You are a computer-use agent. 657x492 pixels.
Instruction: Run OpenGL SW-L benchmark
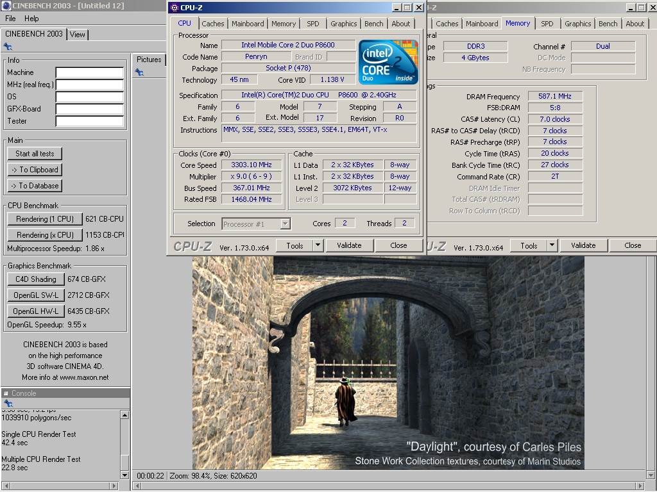(x=36, y=295)
